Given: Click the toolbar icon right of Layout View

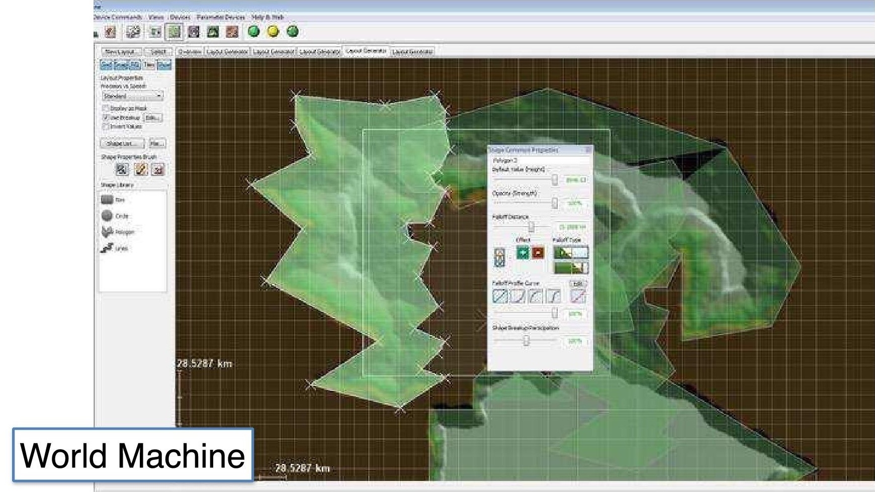Looking at the screenshot, I should (x=194, y=32).
